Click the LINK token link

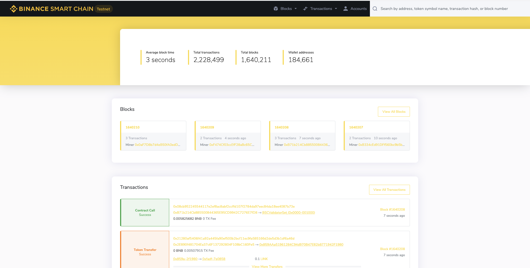pos(264,259)
